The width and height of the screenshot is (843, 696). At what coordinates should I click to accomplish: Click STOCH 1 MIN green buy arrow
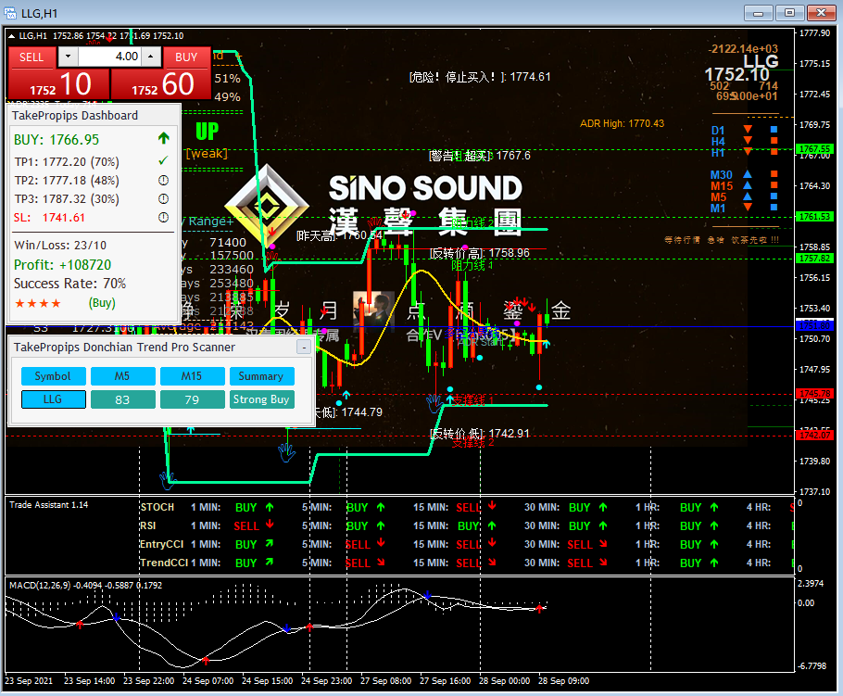pyautogui.click(x=270, y=507)
